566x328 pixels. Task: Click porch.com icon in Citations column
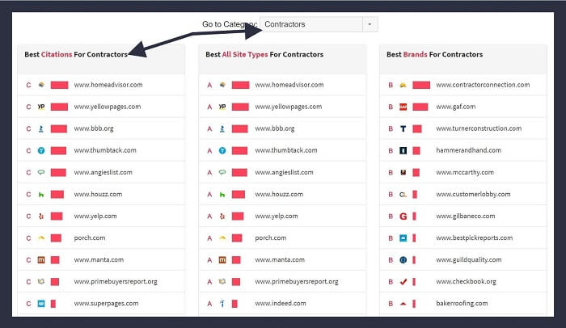tap(41, 238)
